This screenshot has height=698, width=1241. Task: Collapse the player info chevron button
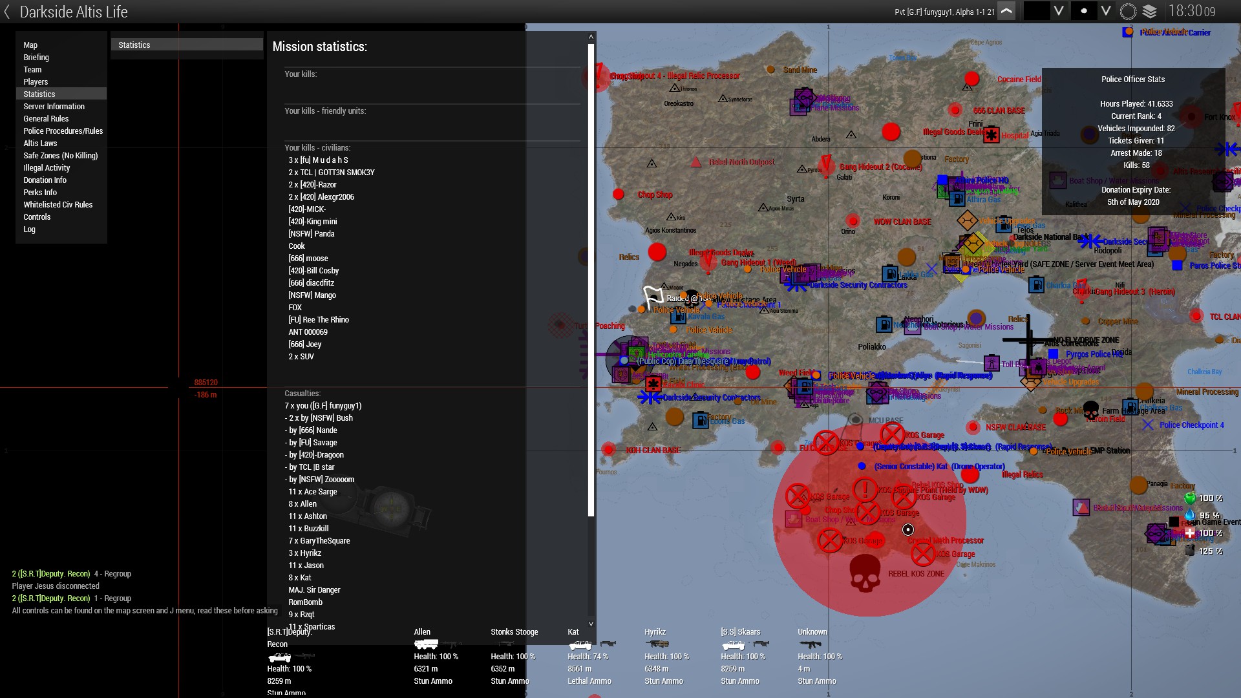(1006, 11)
